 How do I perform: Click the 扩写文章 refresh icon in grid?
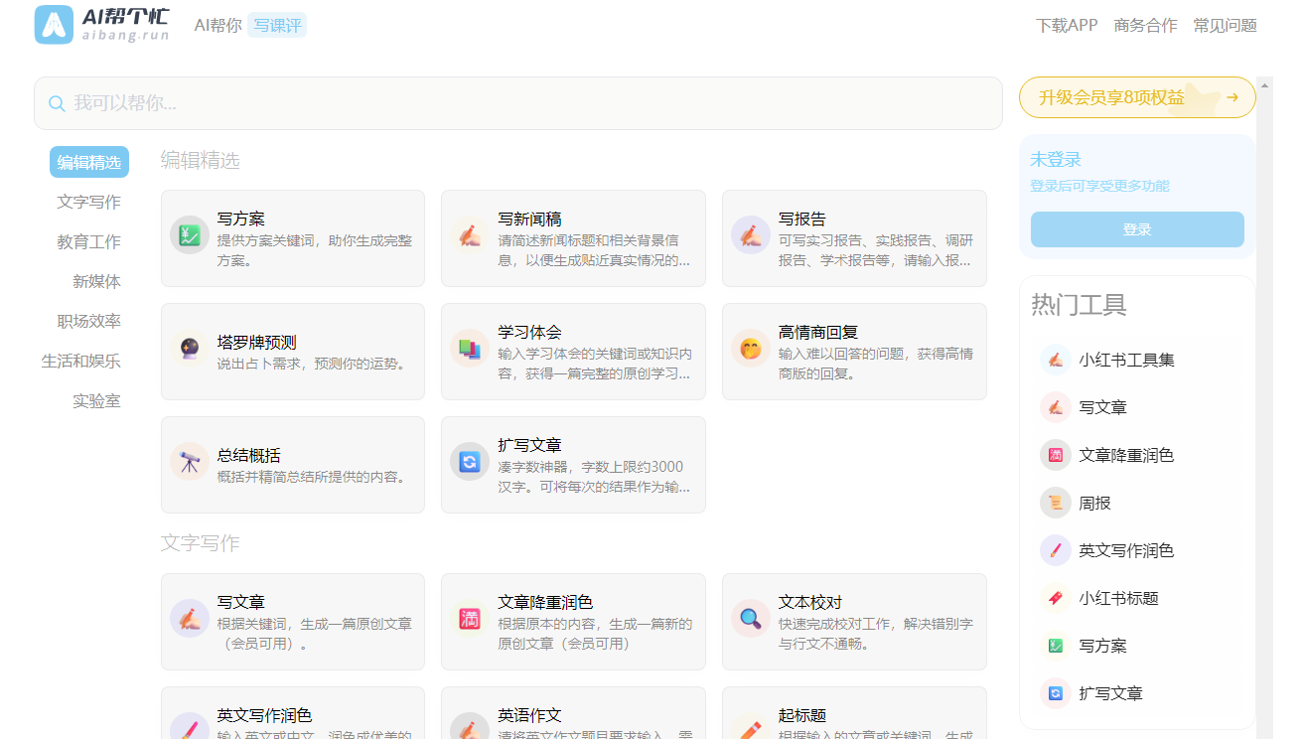point(470,462)
